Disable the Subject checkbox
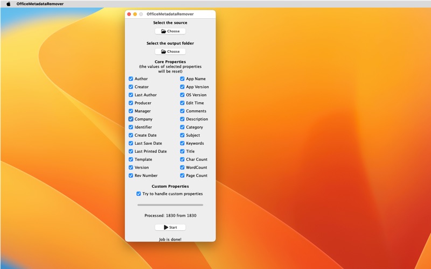The image size is (431, 269). [182, 136]
